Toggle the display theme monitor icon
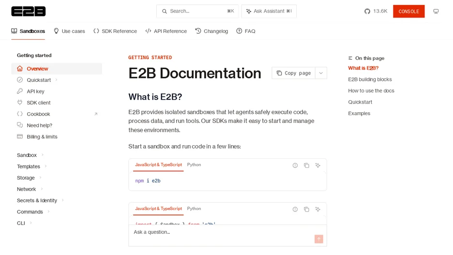The width and height of the screenshot is (453, 255). click(x=436, y=11)
